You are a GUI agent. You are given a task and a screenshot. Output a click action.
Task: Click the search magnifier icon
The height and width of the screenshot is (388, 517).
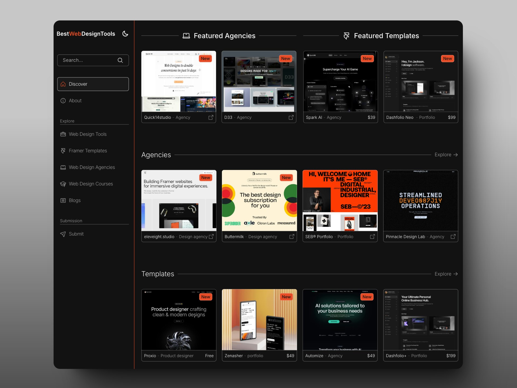(120, 60)
